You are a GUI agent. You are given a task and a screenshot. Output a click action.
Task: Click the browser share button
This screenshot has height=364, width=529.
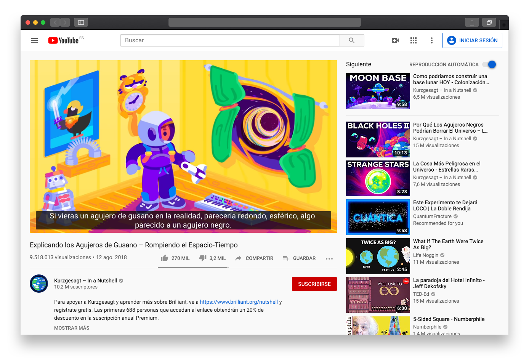(472, 22)
